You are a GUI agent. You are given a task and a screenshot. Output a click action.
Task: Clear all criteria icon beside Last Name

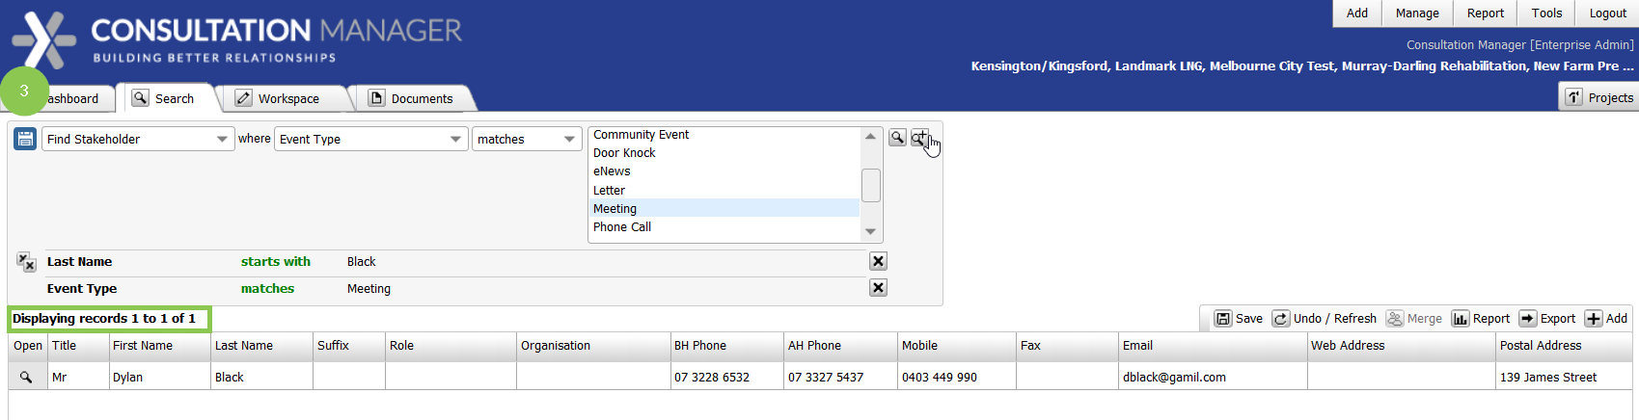26,262
